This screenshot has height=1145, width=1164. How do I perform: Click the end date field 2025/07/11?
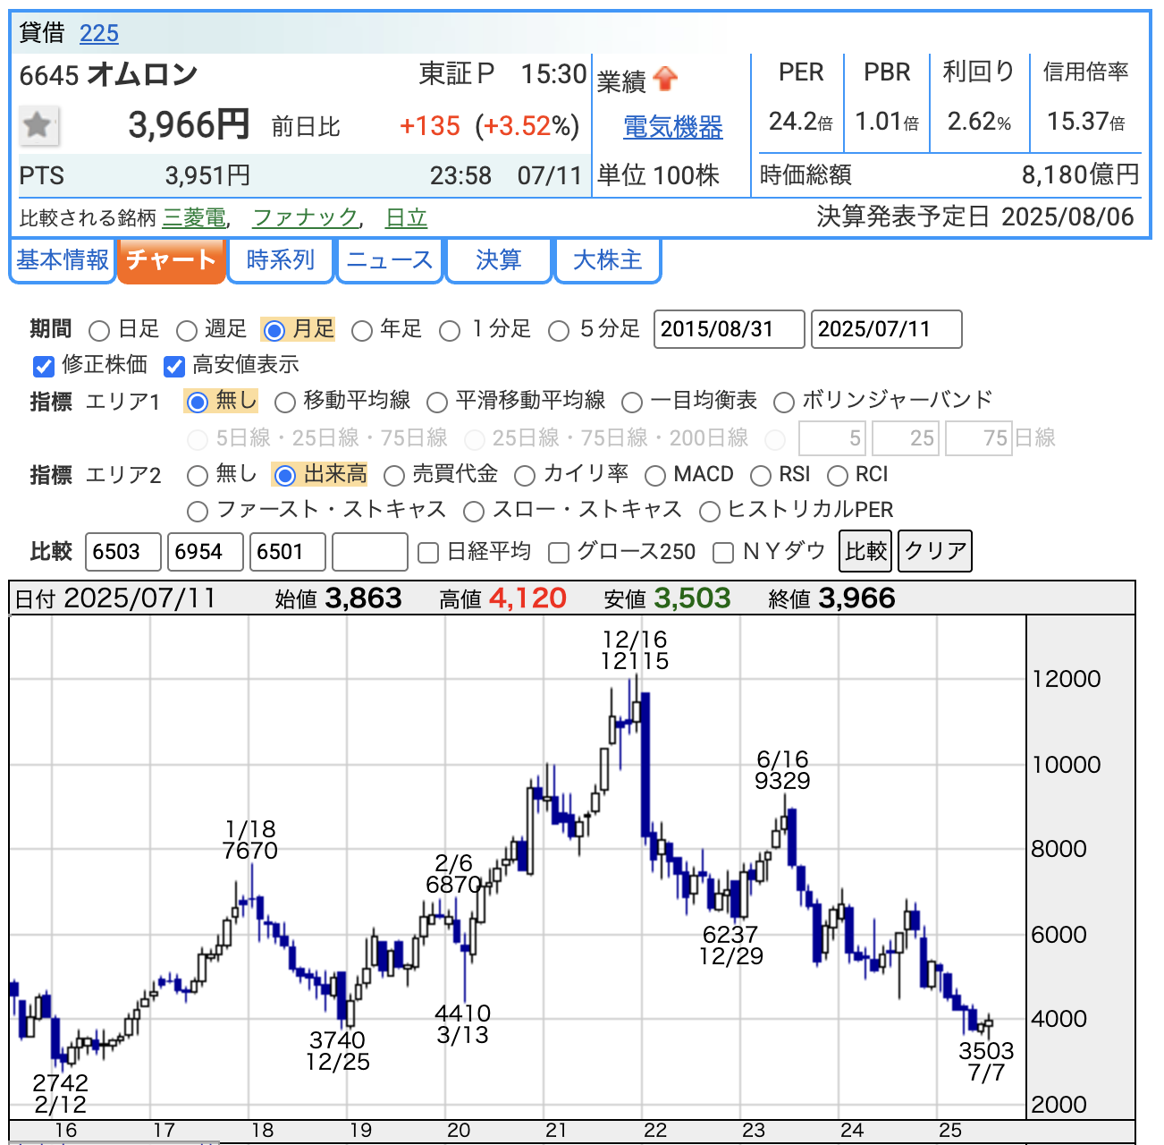pos(887,329)
